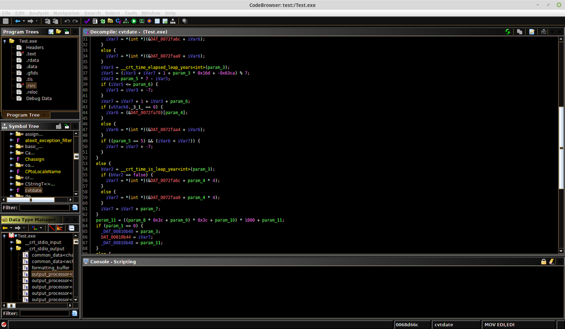Click the Ghidra dragon icon in status bar
The image size is (565, 329).
(3, 324)
